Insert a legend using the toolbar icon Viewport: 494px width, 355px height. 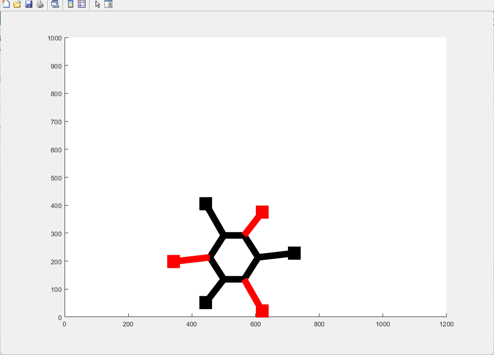[x=82, y=4]
